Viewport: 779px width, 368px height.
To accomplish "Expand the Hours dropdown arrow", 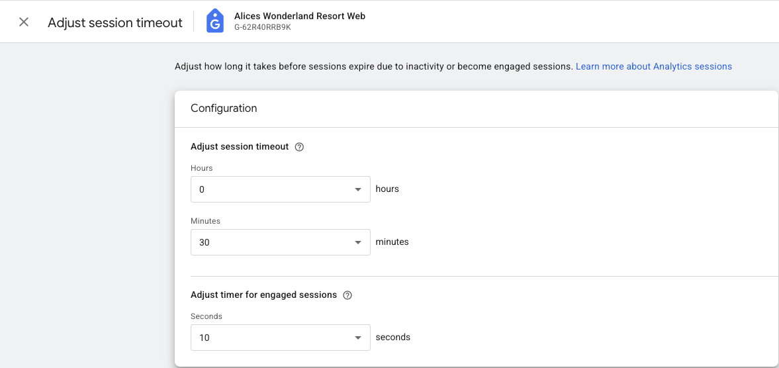I will click(358, 189).
